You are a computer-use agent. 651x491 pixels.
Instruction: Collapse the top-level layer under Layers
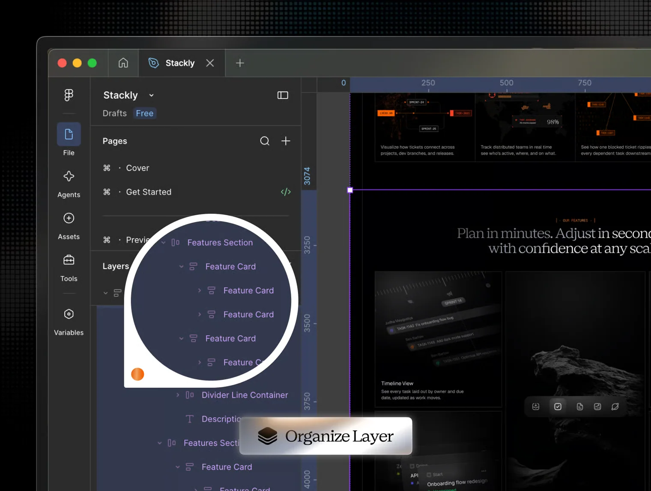point(105,293)
